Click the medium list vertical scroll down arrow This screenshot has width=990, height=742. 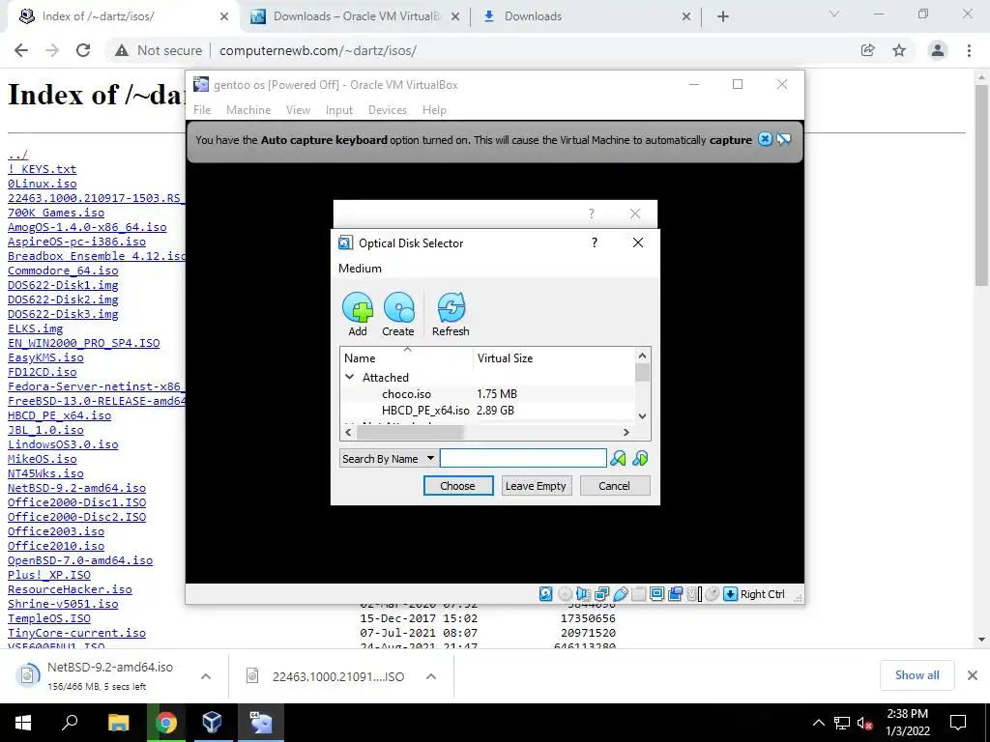(x=642, y=415)
